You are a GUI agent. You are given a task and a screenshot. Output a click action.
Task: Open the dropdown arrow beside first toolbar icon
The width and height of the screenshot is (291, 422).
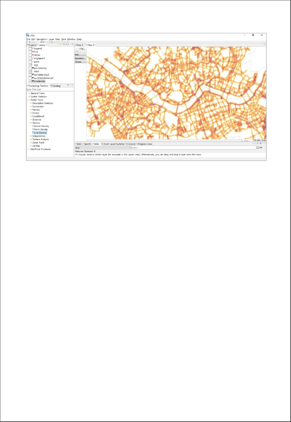click(x=30, y=42)
